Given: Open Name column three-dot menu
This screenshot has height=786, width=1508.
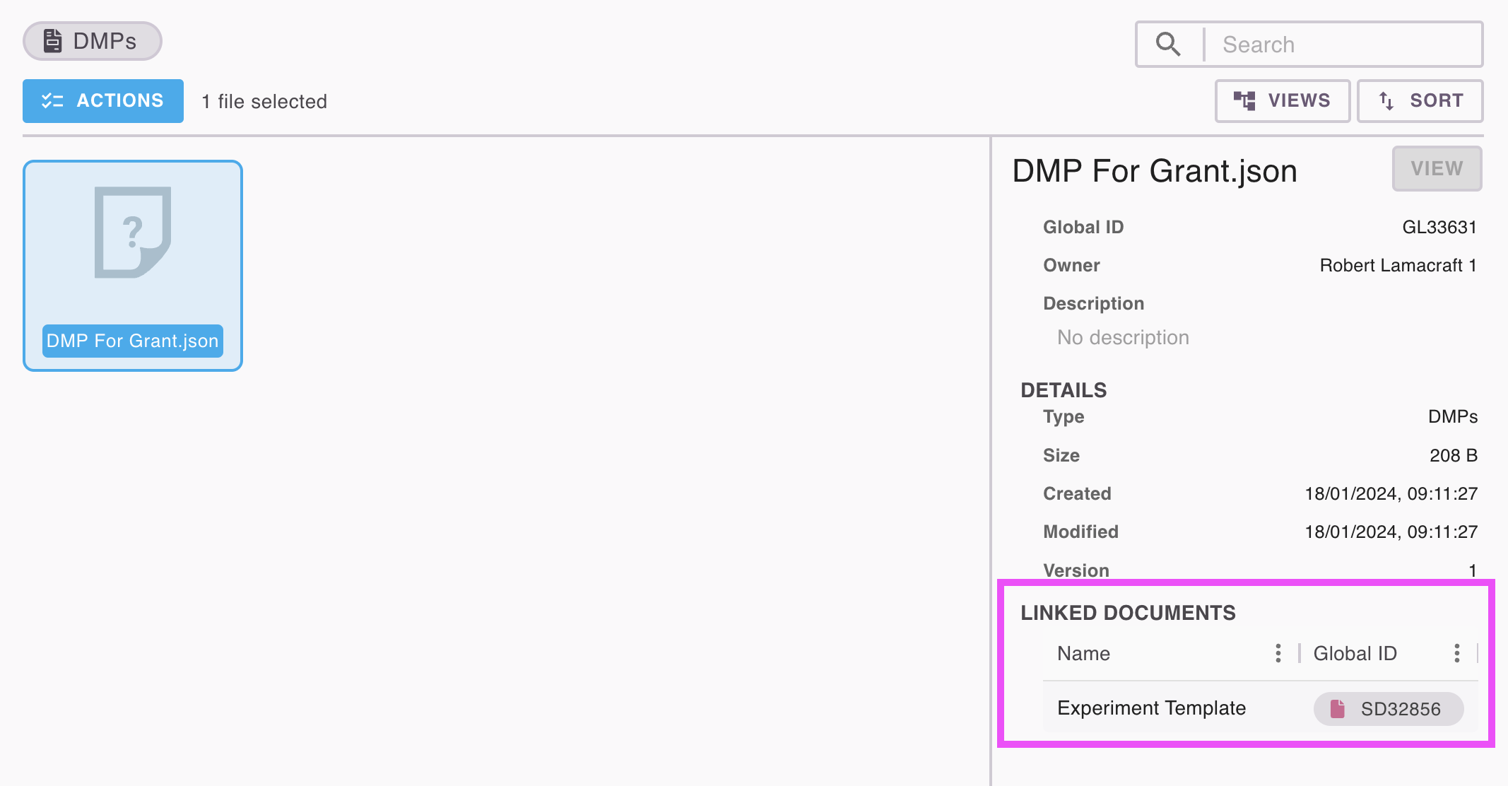Looking at the screenshot, I should pos(1278,653).
